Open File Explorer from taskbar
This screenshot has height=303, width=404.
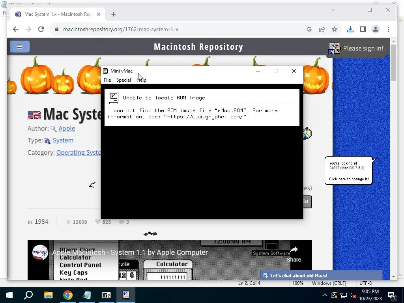click(48, 295)
